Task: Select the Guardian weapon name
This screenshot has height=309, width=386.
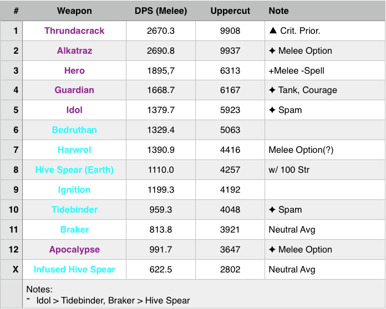Action: tap(74, 90)
